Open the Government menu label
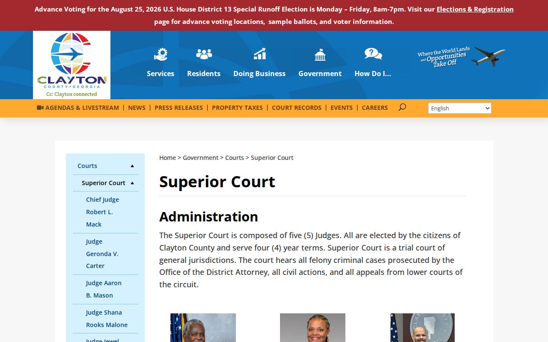 click(320, 74)
